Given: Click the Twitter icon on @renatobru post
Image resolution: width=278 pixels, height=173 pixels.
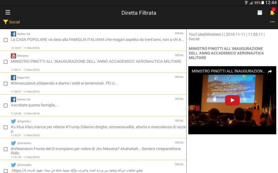Looking at the screenshot, I should tap(13, 143).
